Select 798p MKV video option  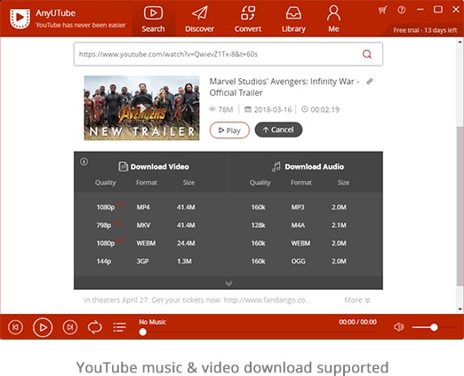coord(146,225)
